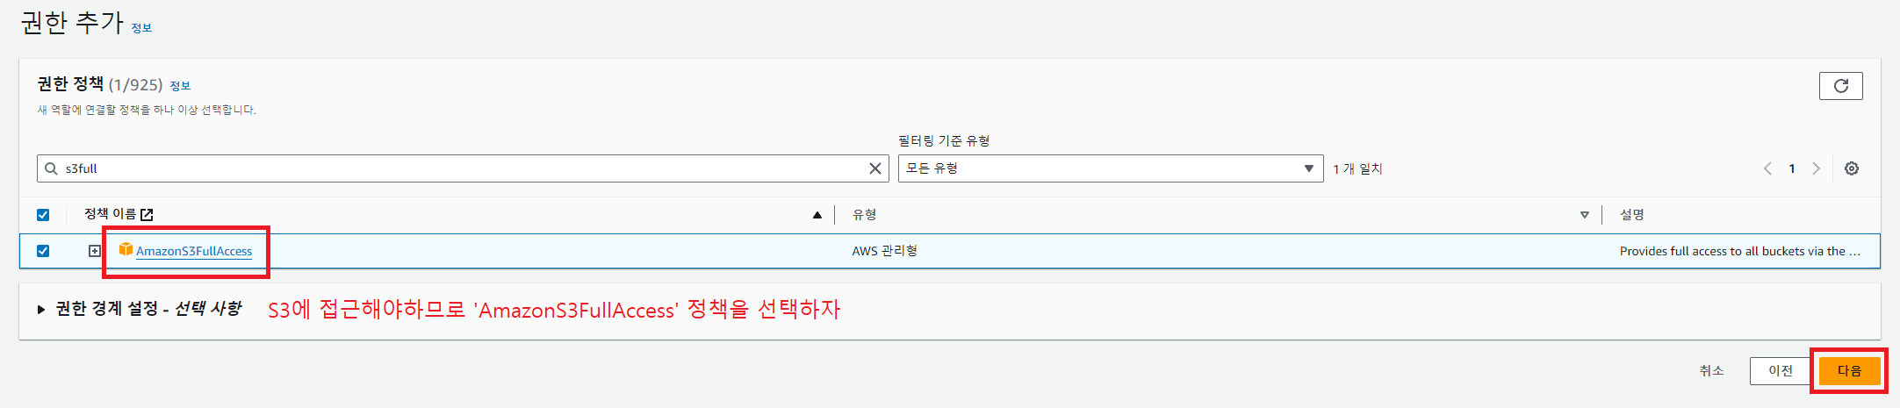
Task: Sort ascending by policy name triangle
Action: 817,215
